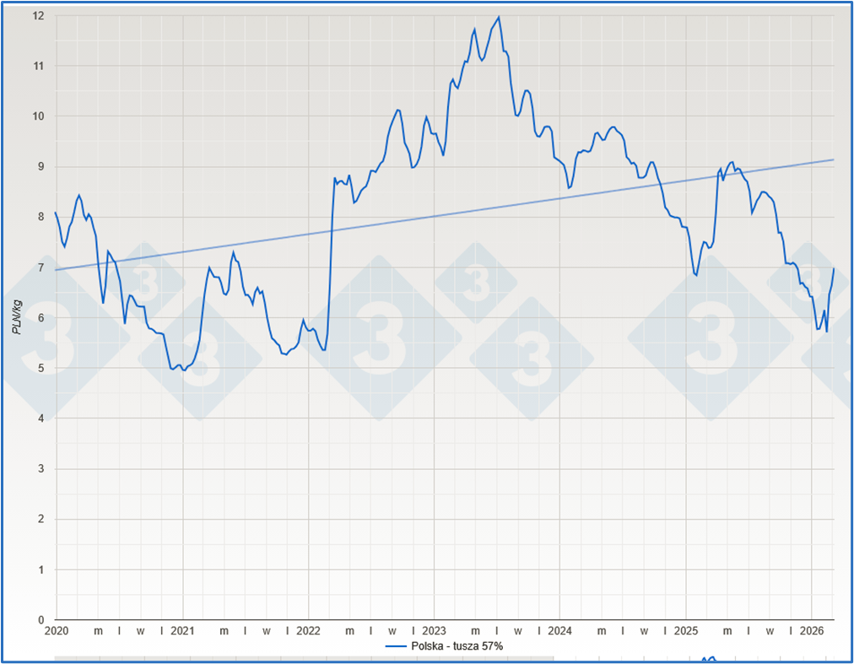Click the final data point of the price line
Viewport: 854px width, 664px height.
click(834, 268)
